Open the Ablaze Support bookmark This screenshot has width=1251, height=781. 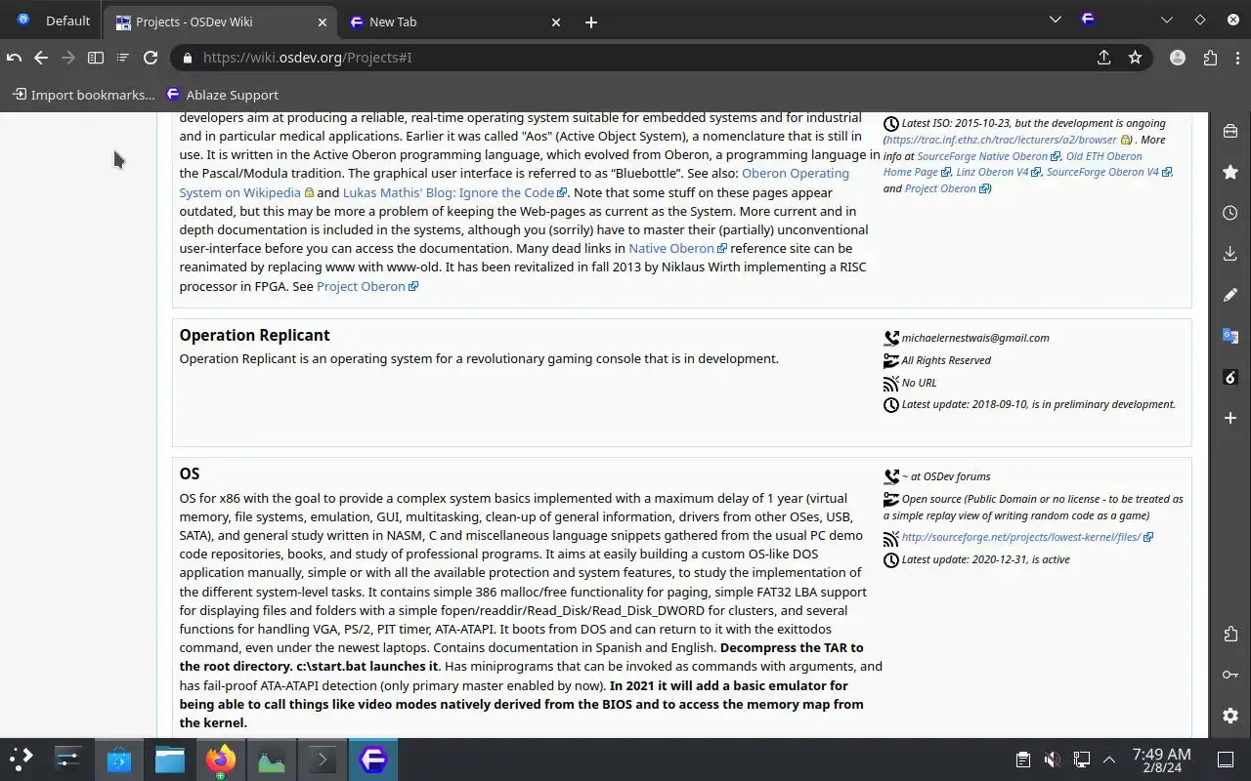click(222, 95)
